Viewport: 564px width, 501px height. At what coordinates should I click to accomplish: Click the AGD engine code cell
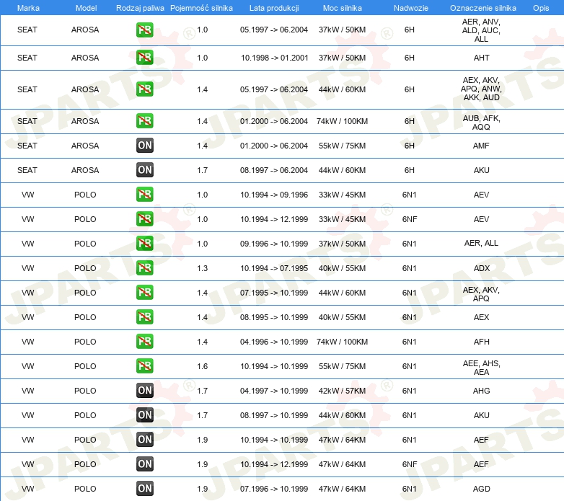tap(481, 489)
